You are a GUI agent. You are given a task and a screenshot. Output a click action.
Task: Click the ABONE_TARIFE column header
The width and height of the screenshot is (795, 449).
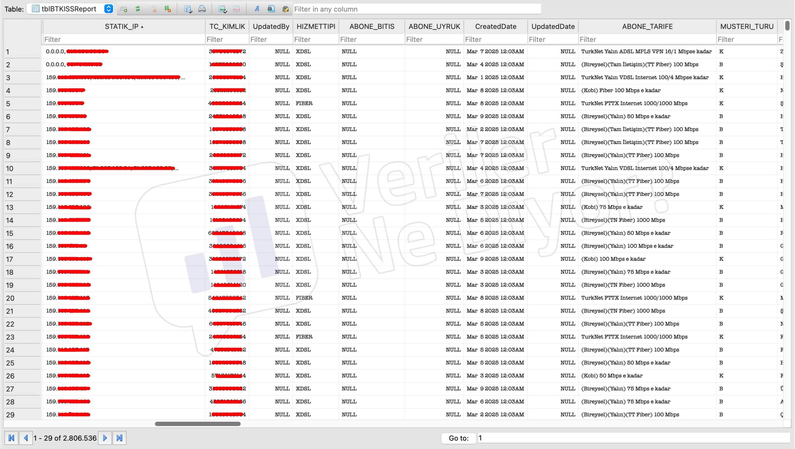coord(647,26)
